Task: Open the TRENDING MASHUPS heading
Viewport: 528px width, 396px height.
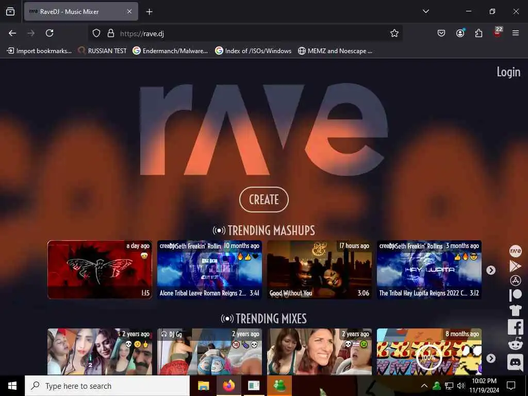Action: pyautogui.click(x=264, y=230)
